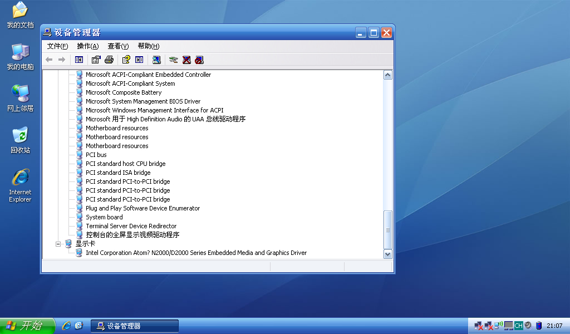Click the Print toolbar icon

tap(109, 60)
